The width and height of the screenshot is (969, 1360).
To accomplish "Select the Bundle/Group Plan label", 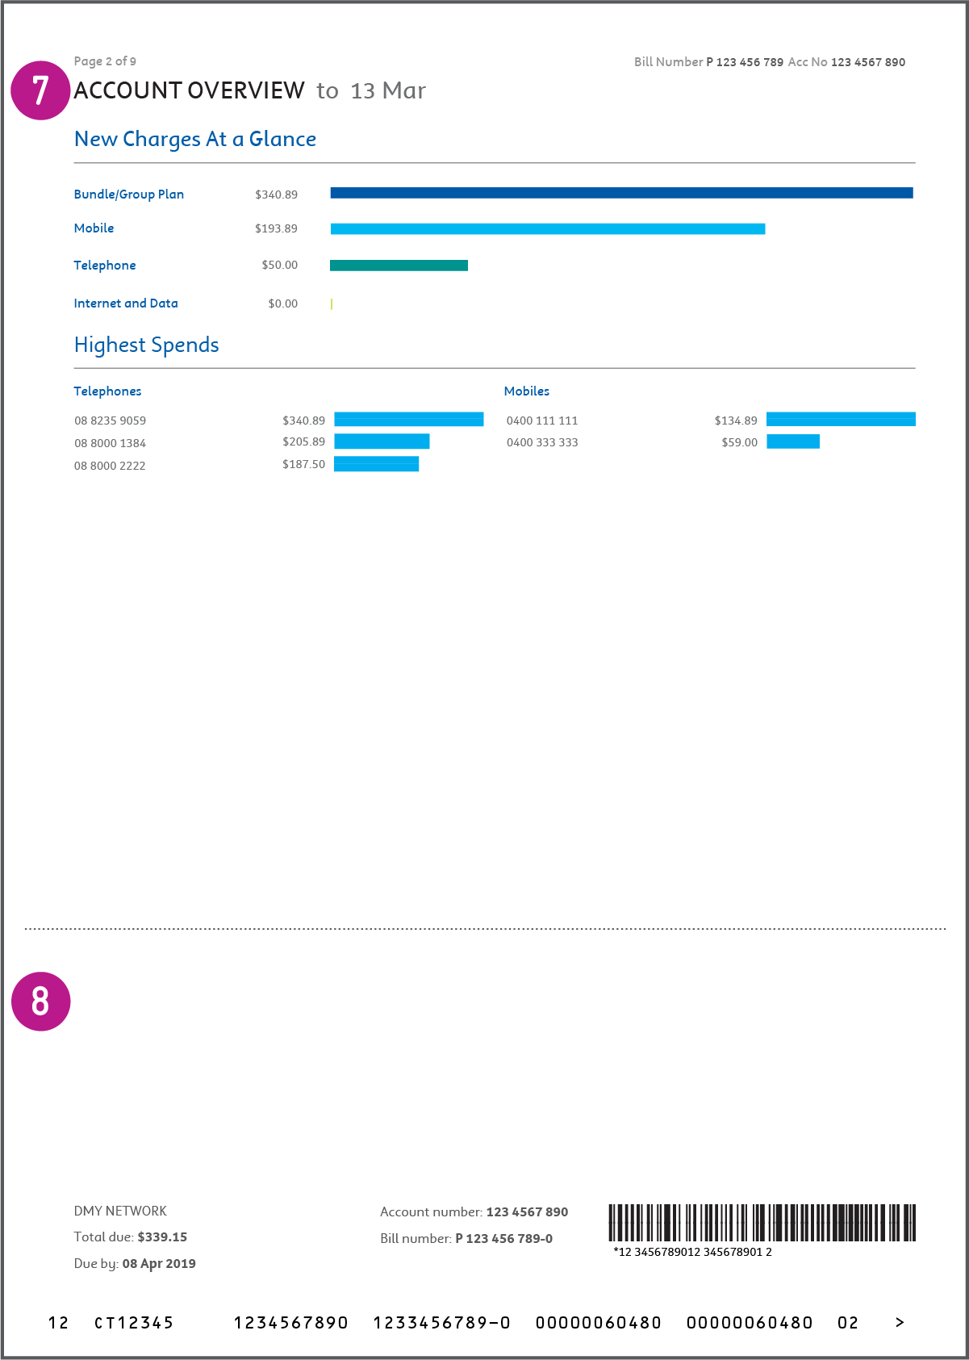I will click(x=129, y=195).
